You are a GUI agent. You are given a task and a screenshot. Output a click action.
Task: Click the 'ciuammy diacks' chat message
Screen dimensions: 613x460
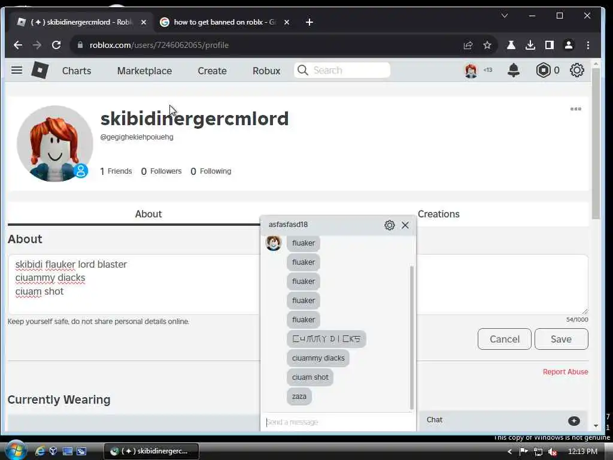tap(318, 358)
